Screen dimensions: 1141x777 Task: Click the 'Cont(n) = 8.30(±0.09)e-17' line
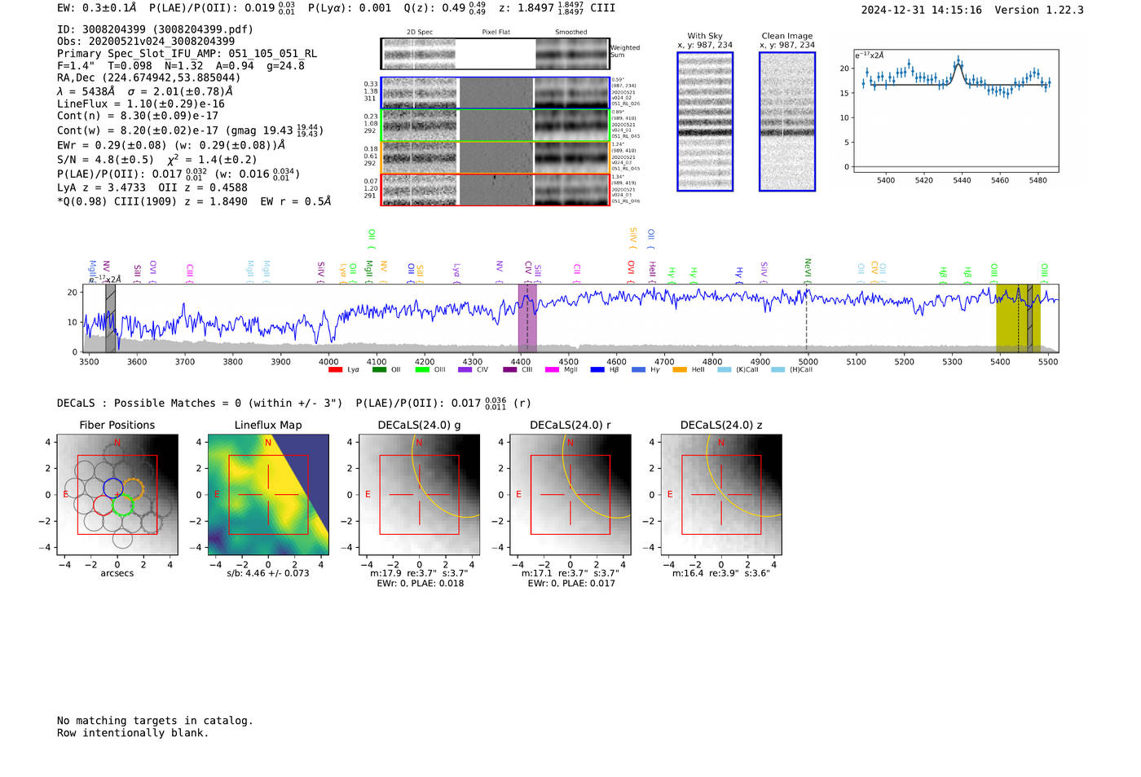point(138,116)
